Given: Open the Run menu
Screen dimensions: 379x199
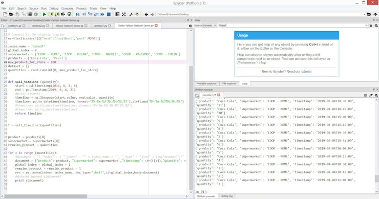Looking at the screenshot, I should 44,9.
